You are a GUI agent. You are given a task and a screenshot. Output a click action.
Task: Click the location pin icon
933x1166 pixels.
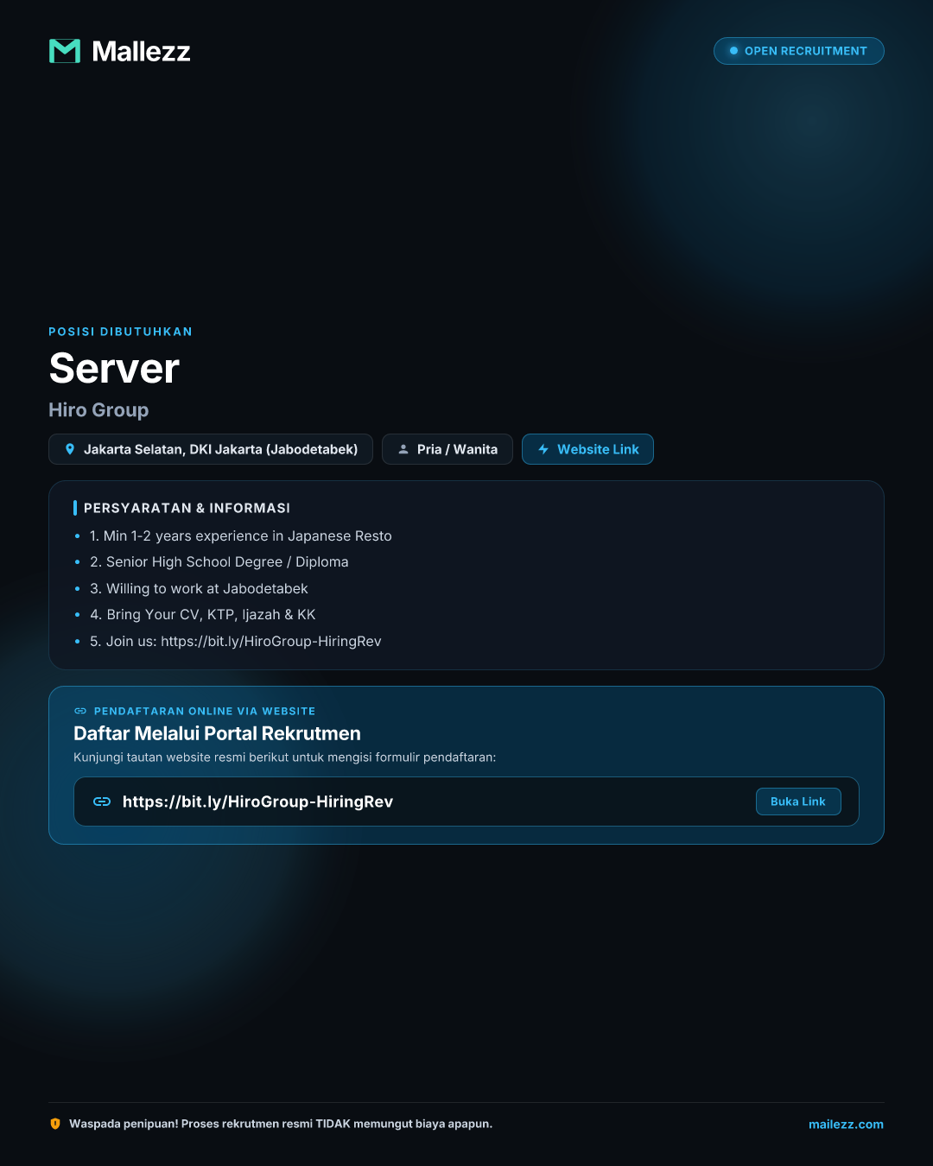click(x=70, y=449)
